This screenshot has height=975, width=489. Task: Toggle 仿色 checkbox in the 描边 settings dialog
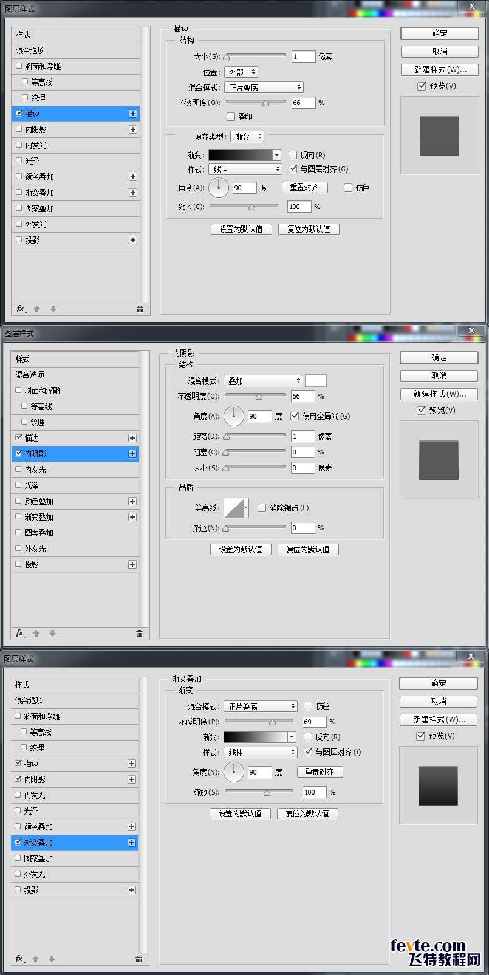[348, 188]
